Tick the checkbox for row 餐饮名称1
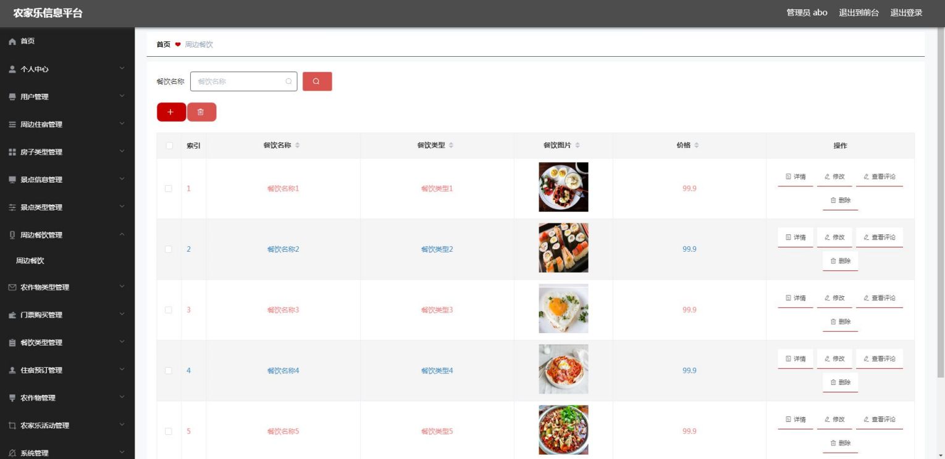The width and height of the screenshot is (945, 459). click(x=169, y=189)
